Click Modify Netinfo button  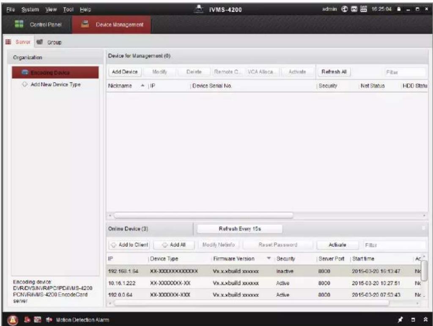[x=219, y=245]
